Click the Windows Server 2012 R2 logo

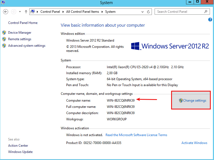click(x=170, y=46)
